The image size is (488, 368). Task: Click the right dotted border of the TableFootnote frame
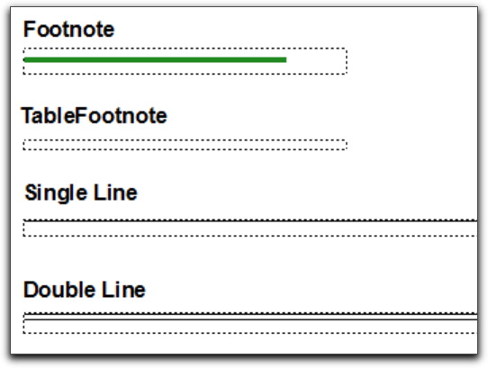[347, 145]
